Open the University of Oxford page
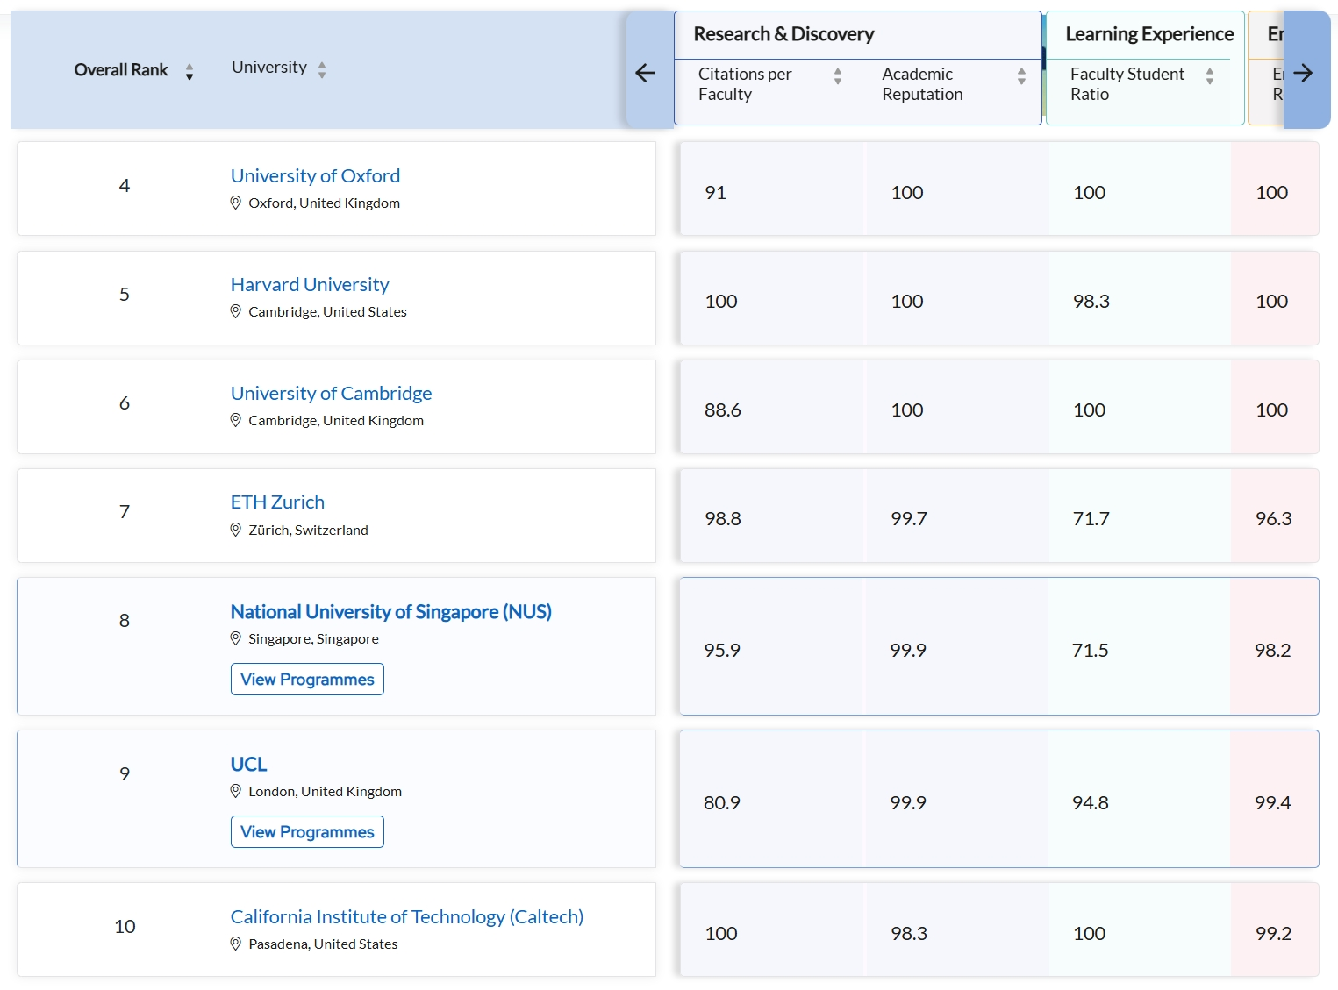 tap(315, 175)
